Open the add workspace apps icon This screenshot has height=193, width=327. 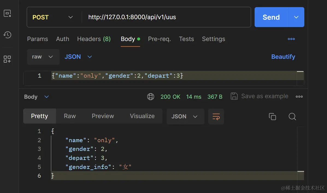pyautogui.click(x=7, y=59)
